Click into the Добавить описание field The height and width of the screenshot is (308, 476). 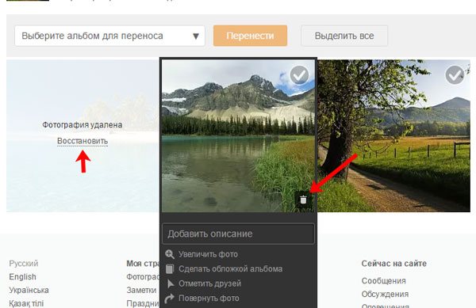click(238, 234)
